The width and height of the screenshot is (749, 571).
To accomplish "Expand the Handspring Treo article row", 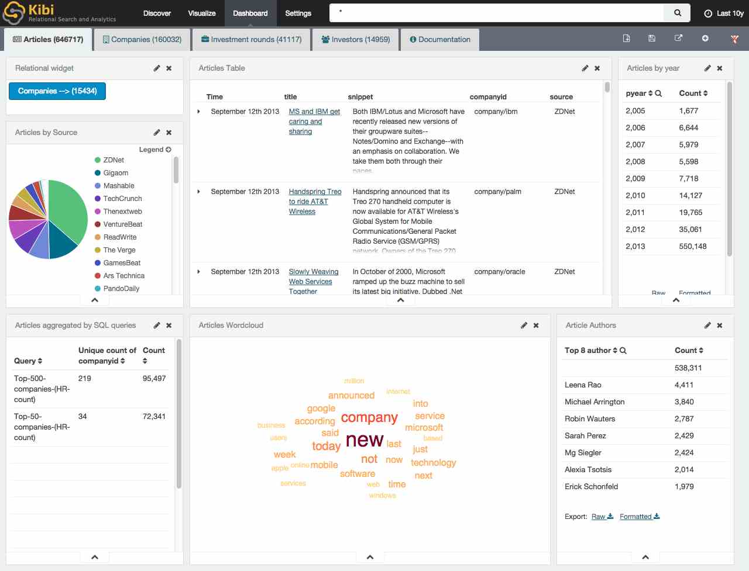I will pos(199,192).
